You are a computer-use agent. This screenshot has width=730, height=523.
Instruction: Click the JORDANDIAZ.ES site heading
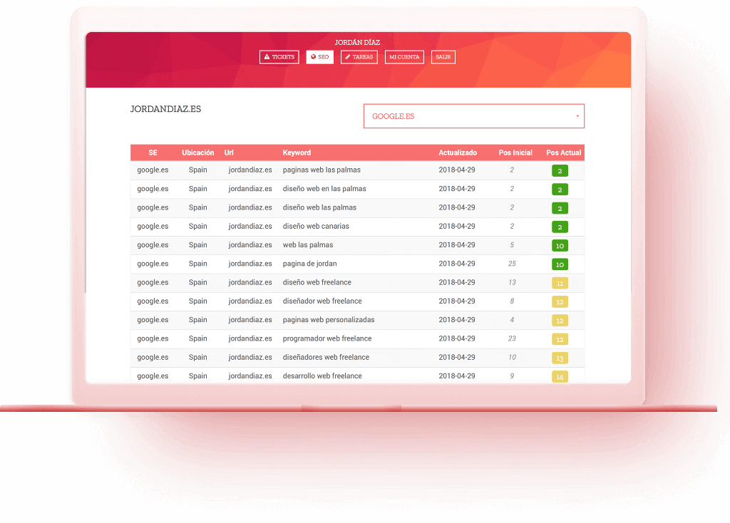165,109
